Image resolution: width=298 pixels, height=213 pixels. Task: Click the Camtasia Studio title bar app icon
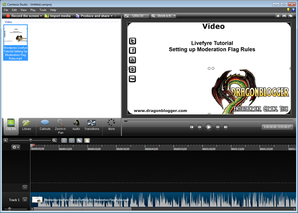[4, 4]
